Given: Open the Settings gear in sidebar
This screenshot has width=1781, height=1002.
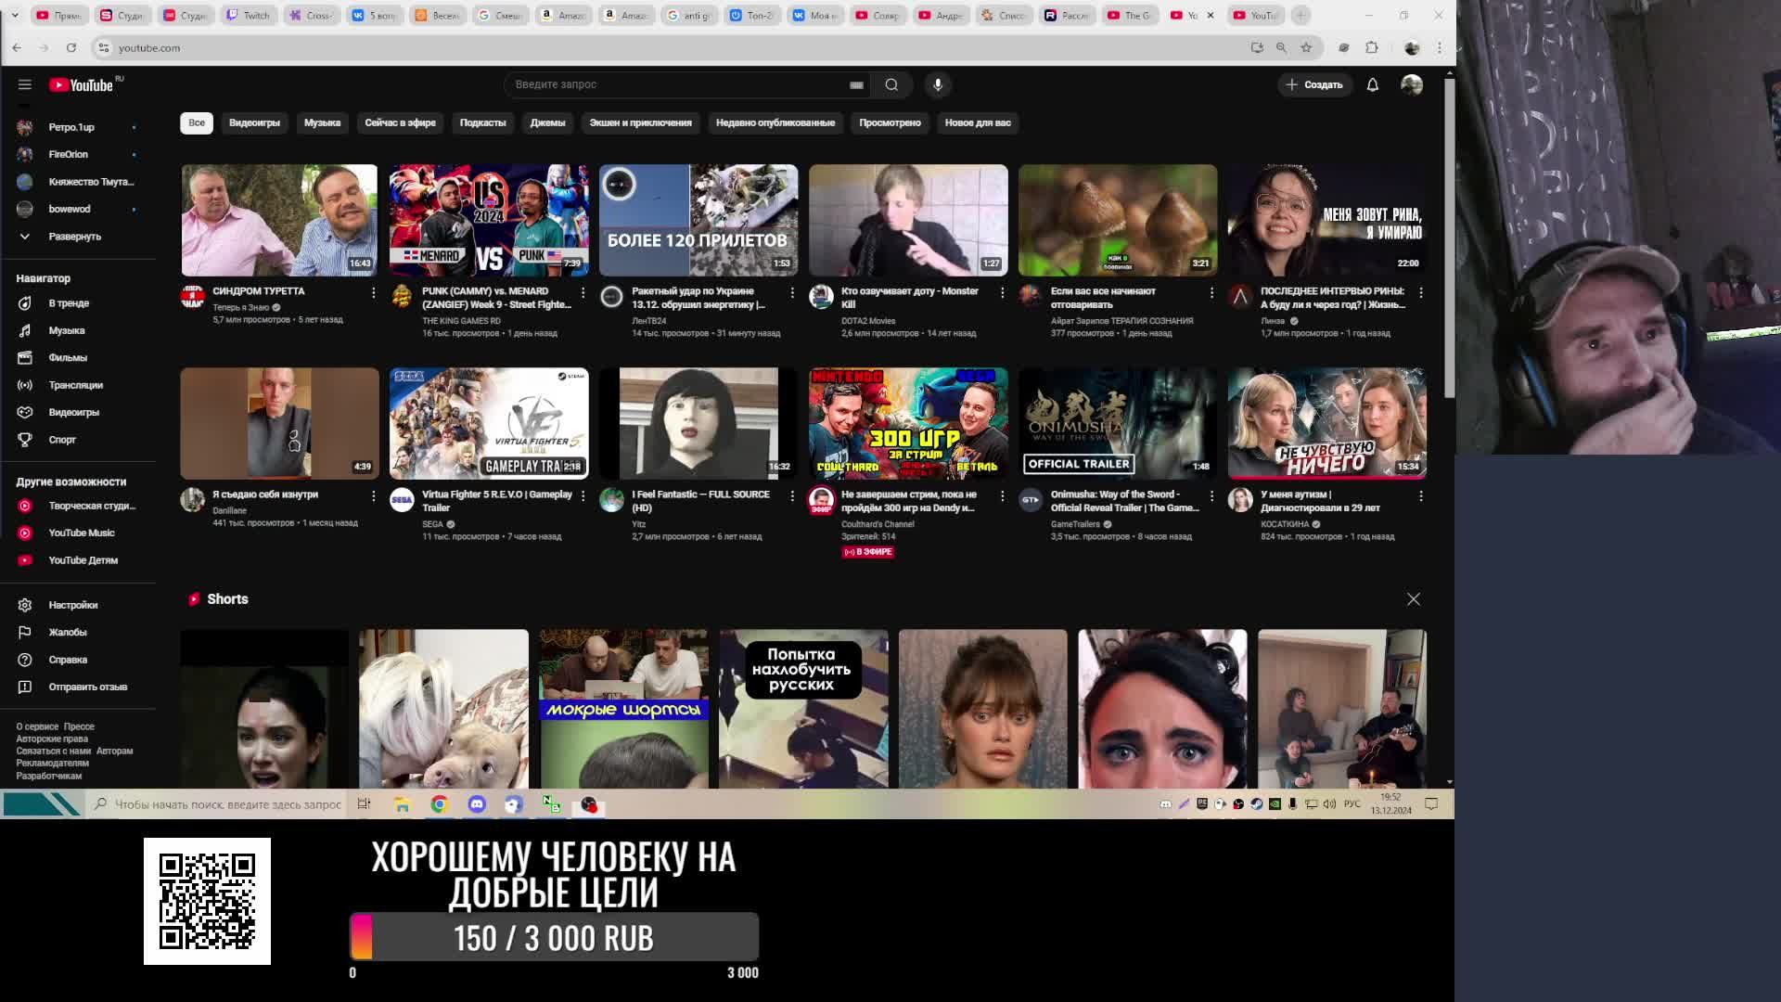Looking at the screenshot, I should click(25, 605).
